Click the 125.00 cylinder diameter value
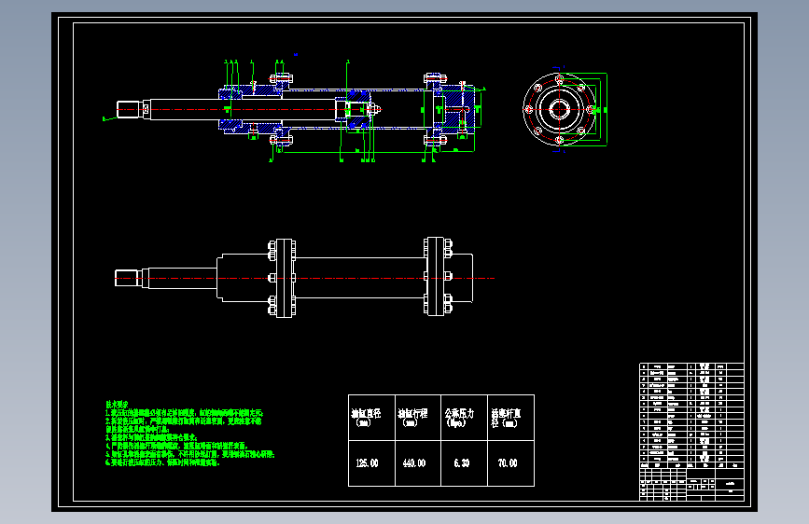The height and width of the screenshot is (524, 809). pyautogui.click(x=367, y=463)
